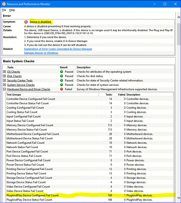Click the green status icon for Security Center Tests
The height and width of the screenshot is (203, 181).
pos(62,80)
